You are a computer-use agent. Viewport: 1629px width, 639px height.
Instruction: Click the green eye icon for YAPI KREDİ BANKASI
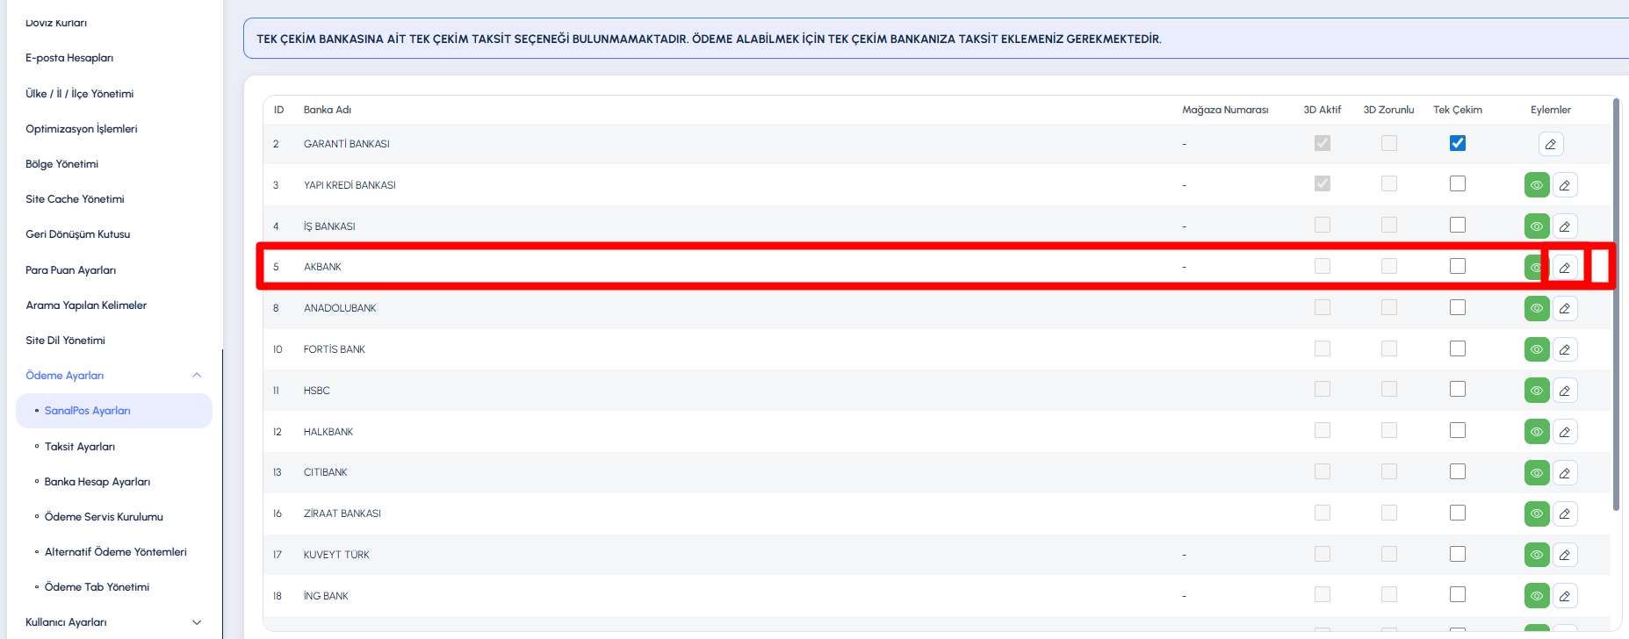(1537, 185)
